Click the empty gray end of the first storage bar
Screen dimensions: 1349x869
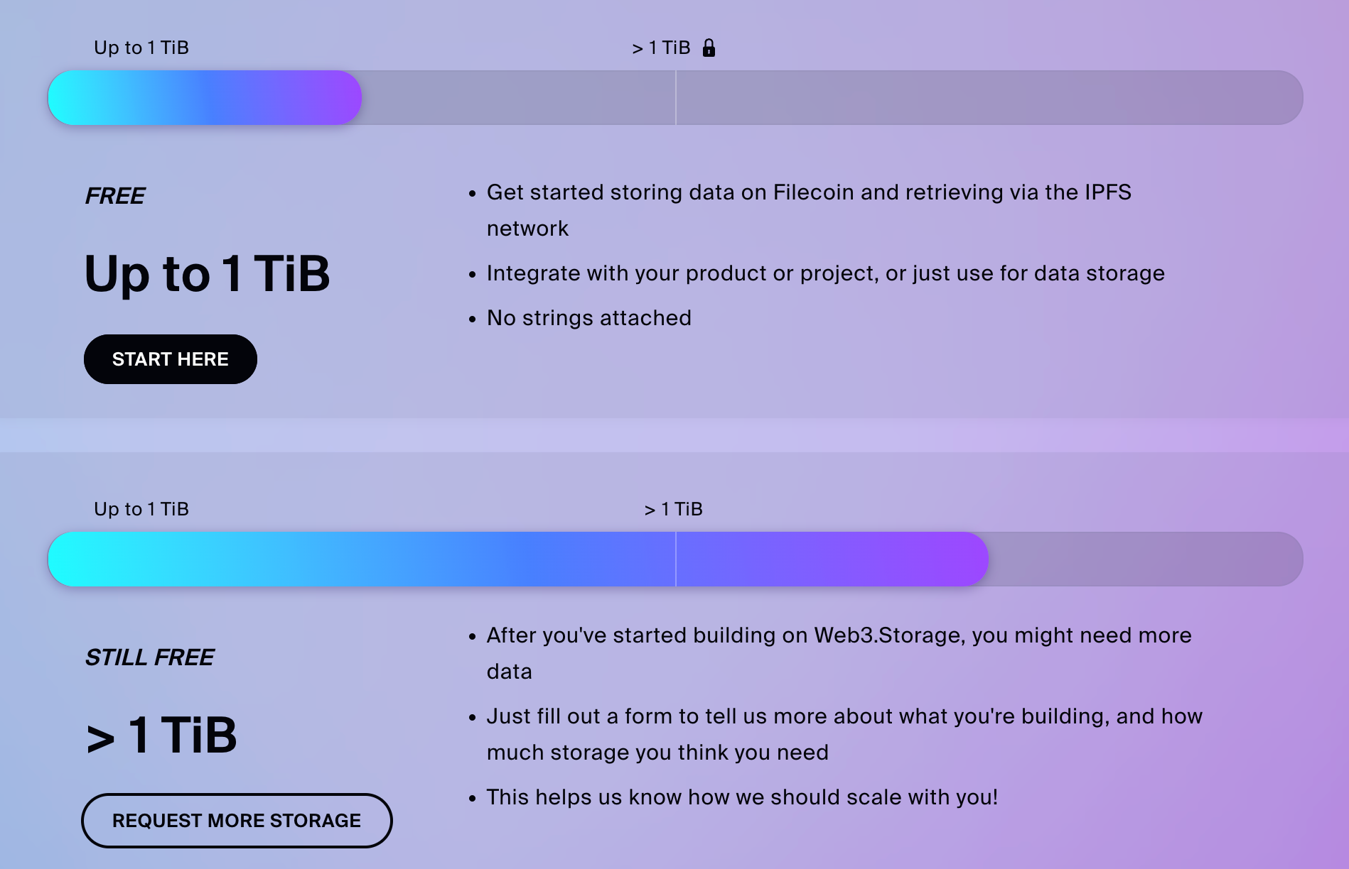pyautogui.click(x=988, y=98)
